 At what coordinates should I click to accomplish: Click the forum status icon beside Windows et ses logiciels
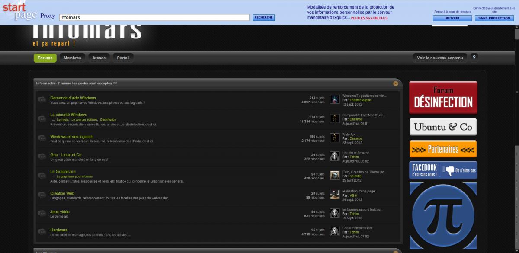click(x=42, y=138)
